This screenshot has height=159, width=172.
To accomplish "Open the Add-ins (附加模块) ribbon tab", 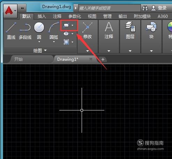I will (142, 16).
